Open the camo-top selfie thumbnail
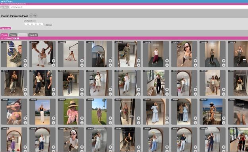This screenshot has height=152, width=248. pyautogui.click(x=14, y=54)
